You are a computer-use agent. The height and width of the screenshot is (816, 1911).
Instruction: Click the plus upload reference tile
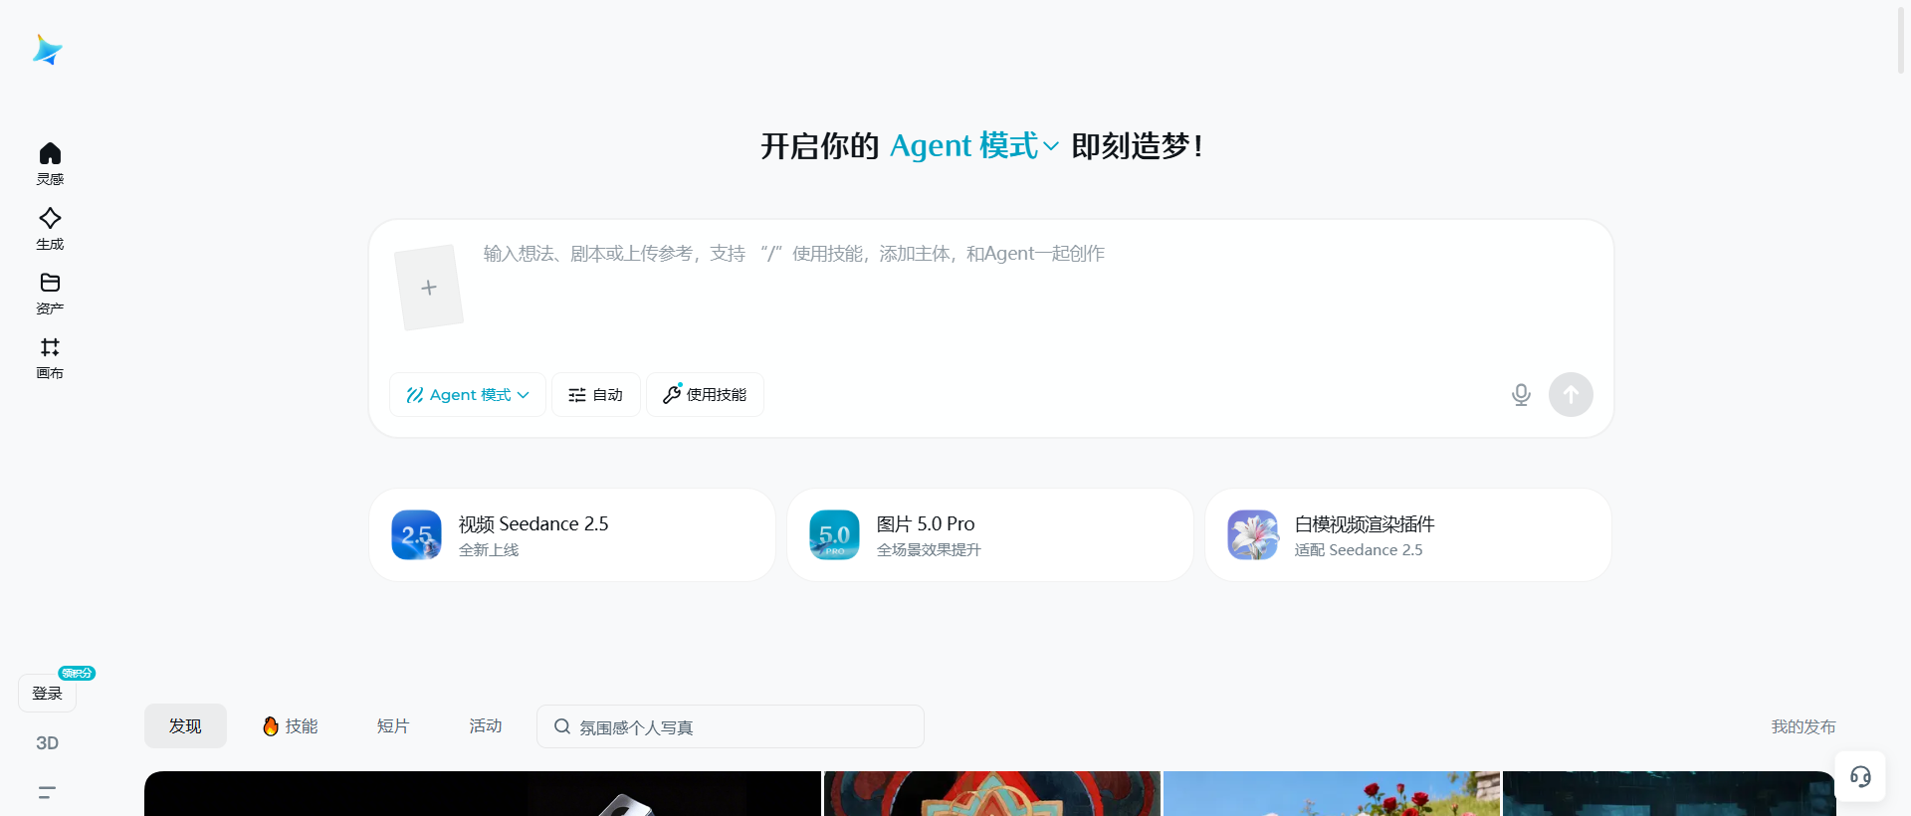coord(429,288)
